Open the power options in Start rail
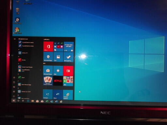 click(14, 96)
